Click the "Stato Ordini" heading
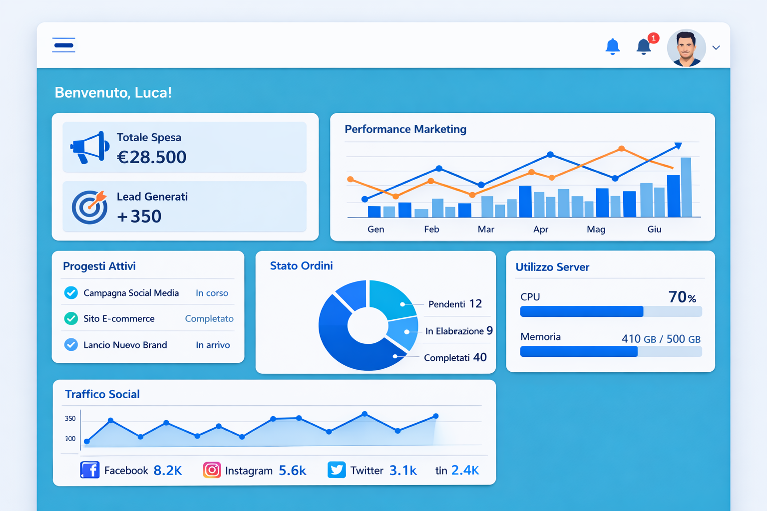Viewport: 767px width, 511px height. click(x=302, y=266)
